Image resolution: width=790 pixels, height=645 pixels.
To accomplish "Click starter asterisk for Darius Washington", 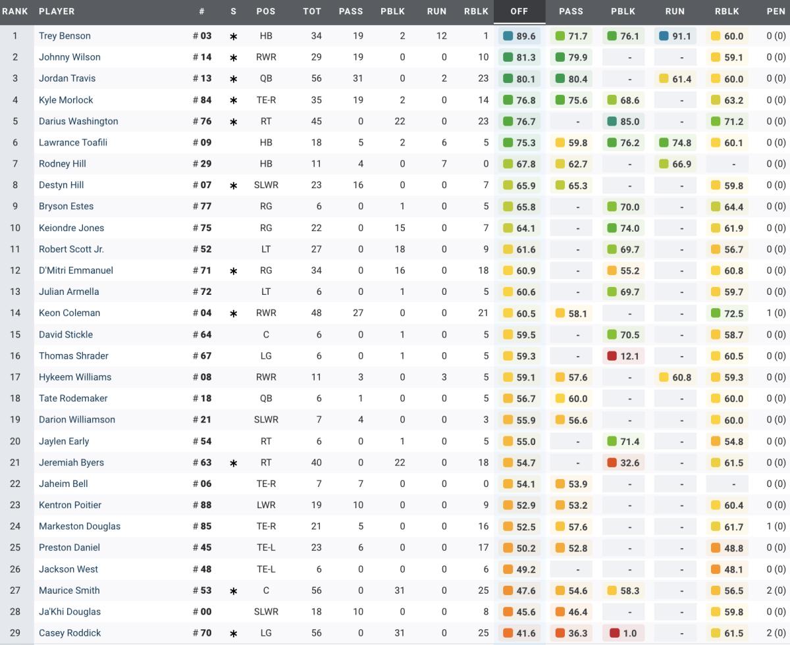I will 233,122.
